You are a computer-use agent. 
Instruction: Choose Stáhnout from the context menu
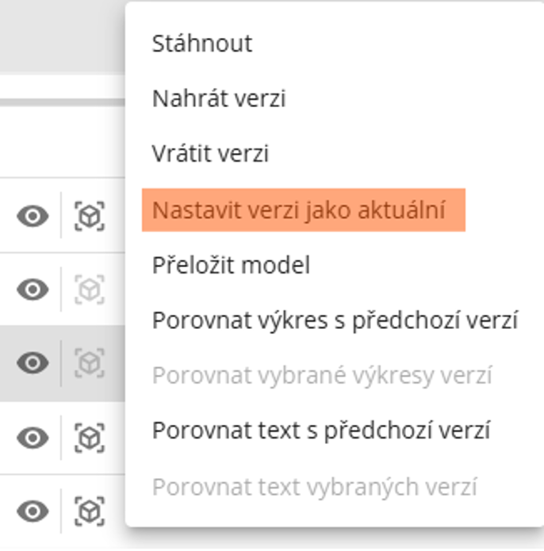click(202, 43)
